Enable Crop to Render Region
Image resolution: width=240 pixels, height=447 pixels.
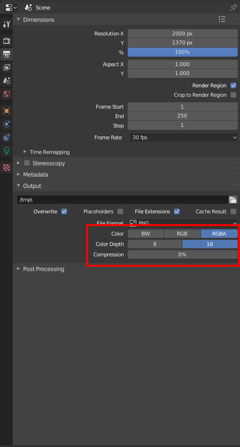233,95
